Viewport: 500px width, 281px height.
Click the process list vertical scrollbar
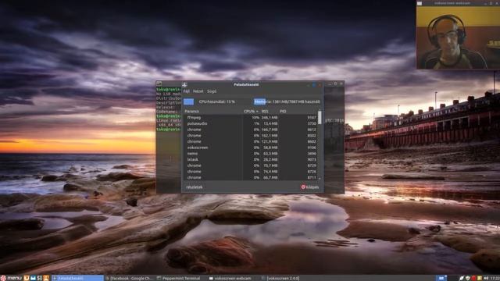(x=320, y=145)
